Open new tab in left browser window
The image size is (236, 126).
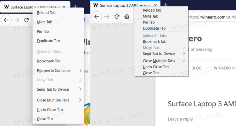pos(75,7)
